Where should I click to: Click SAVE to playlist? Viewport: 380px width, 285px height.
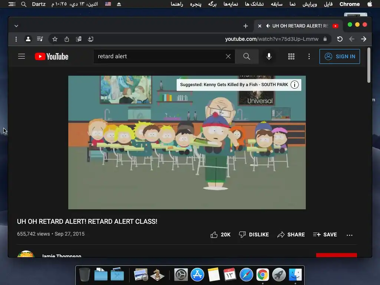325,235
